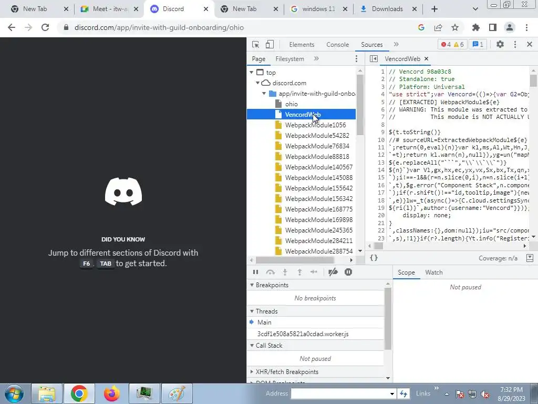This screenshot has height=404, width=538.
Task: Select the Sources tab
Action: (x=371, y=45)
